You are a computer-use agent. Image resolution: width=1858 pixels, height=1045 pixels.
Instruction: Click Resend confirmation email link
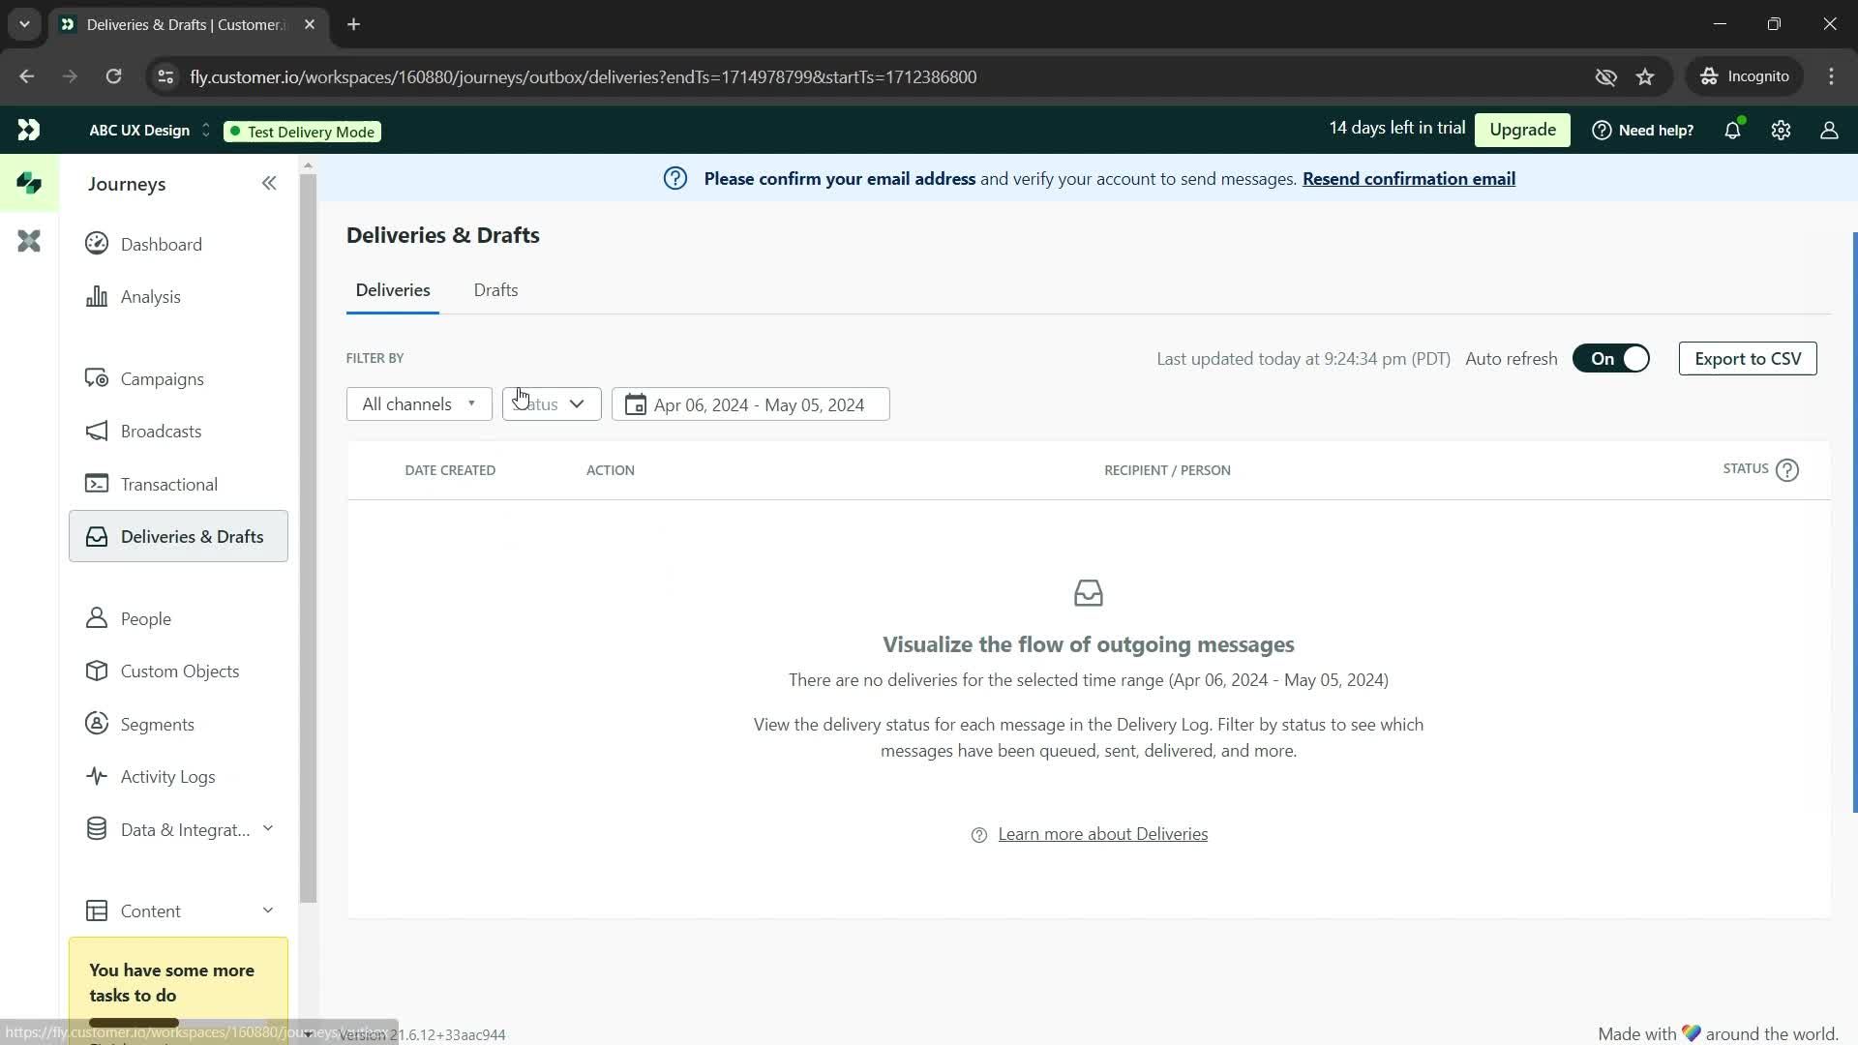[1409, 179]
